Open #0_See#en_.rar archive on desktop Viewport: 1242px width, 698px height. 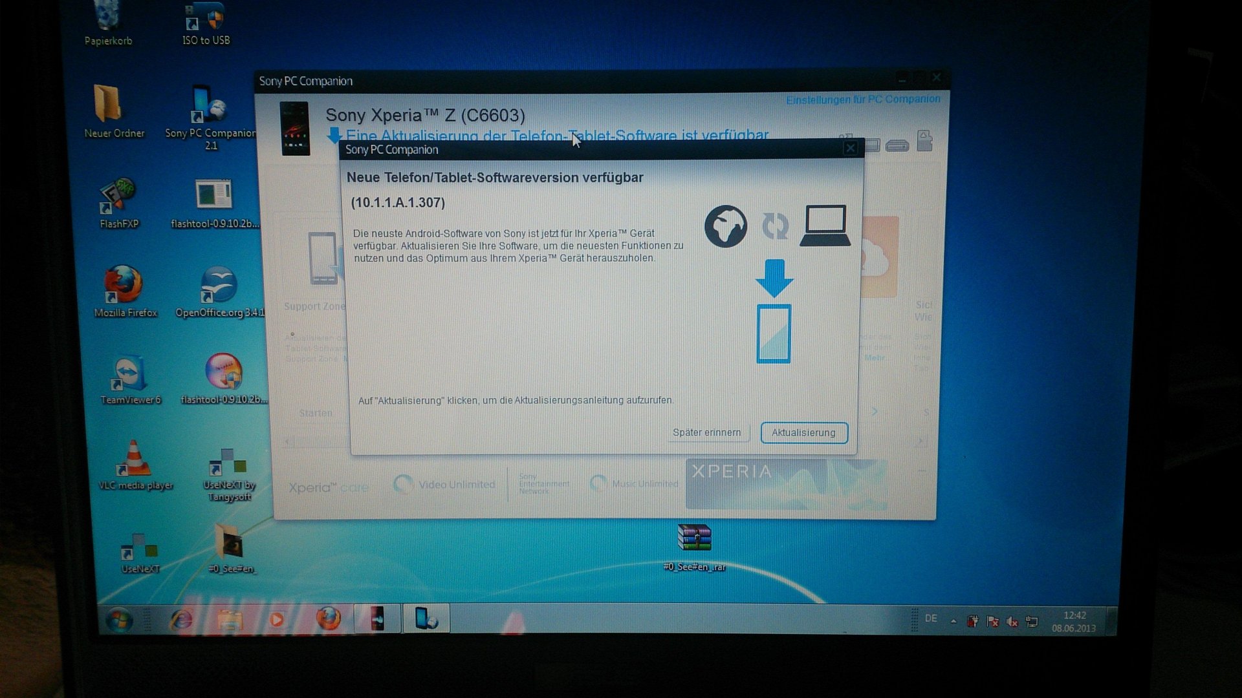click(694, 547)
